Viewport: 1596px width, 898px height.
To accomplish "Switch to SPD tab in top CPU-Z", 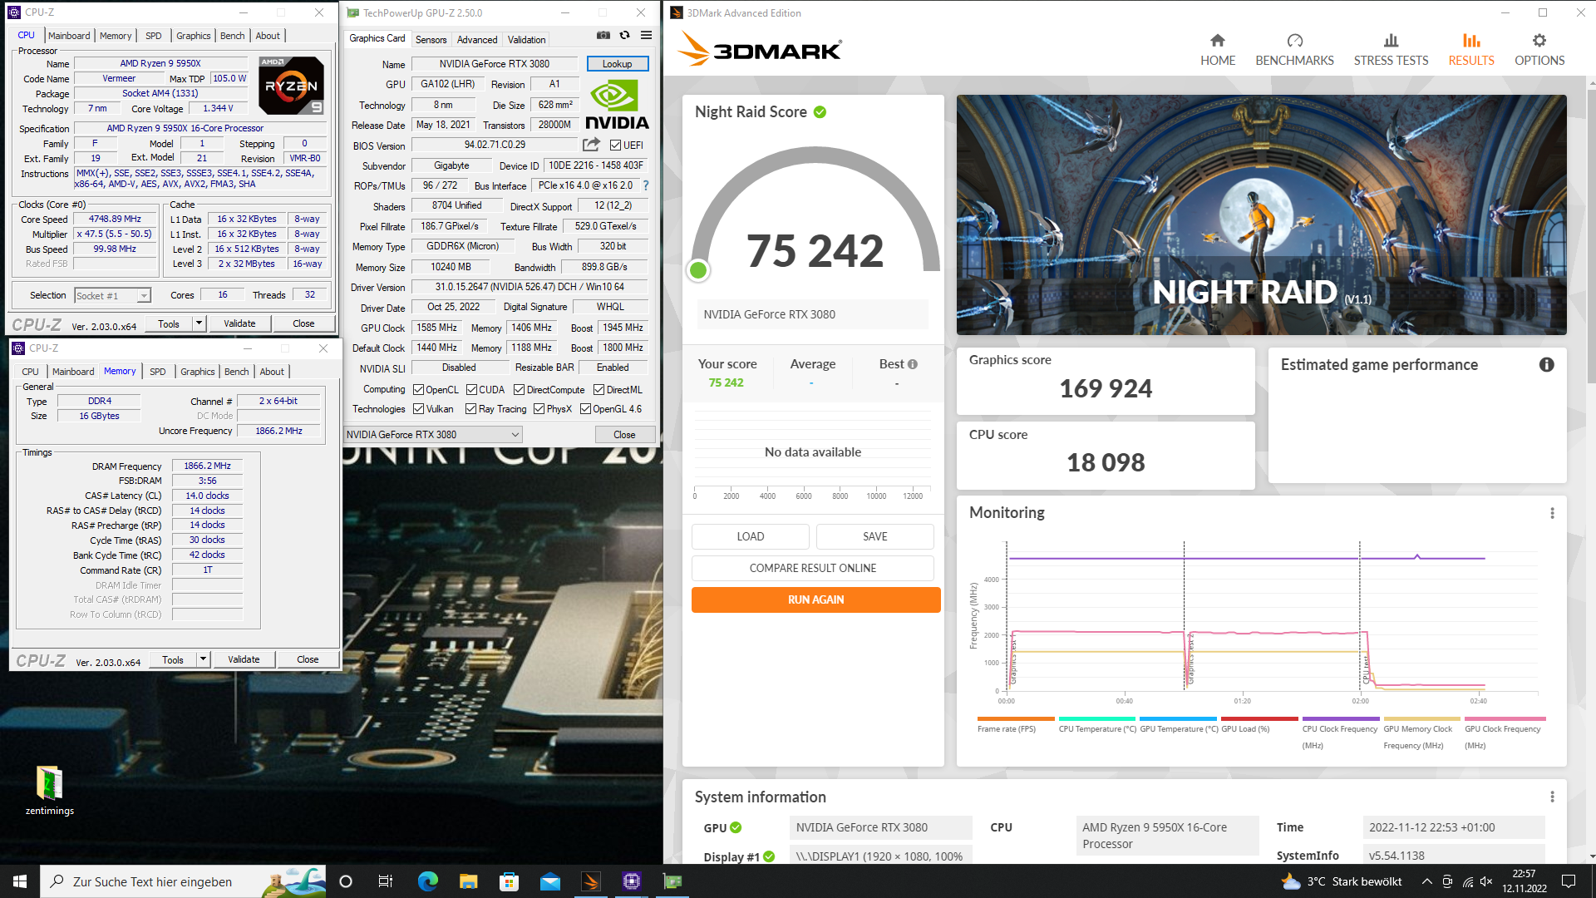I will [154, 36].
